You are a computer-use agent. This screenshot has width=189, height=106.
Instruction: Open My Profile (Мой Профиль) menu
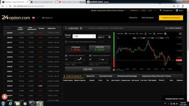point(148,18)
